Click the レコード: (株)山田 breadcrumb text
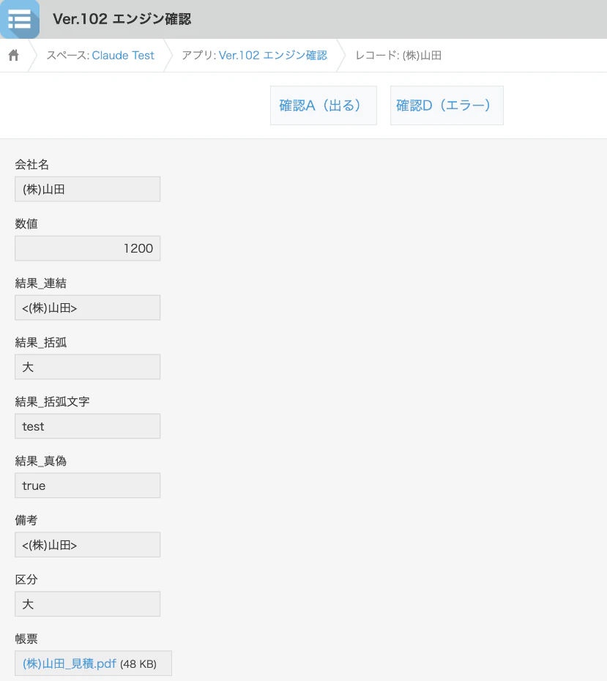 coord(398,56)
